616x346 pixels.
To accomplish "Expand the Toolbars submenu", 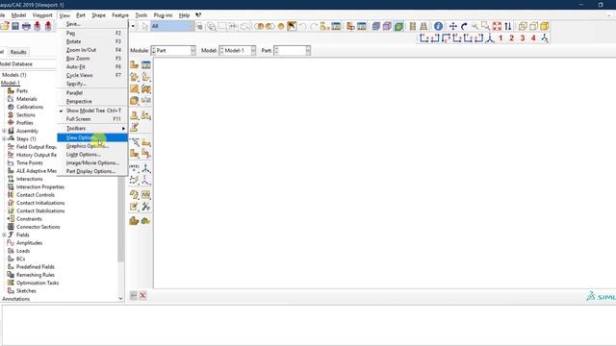I will [92, 128].
